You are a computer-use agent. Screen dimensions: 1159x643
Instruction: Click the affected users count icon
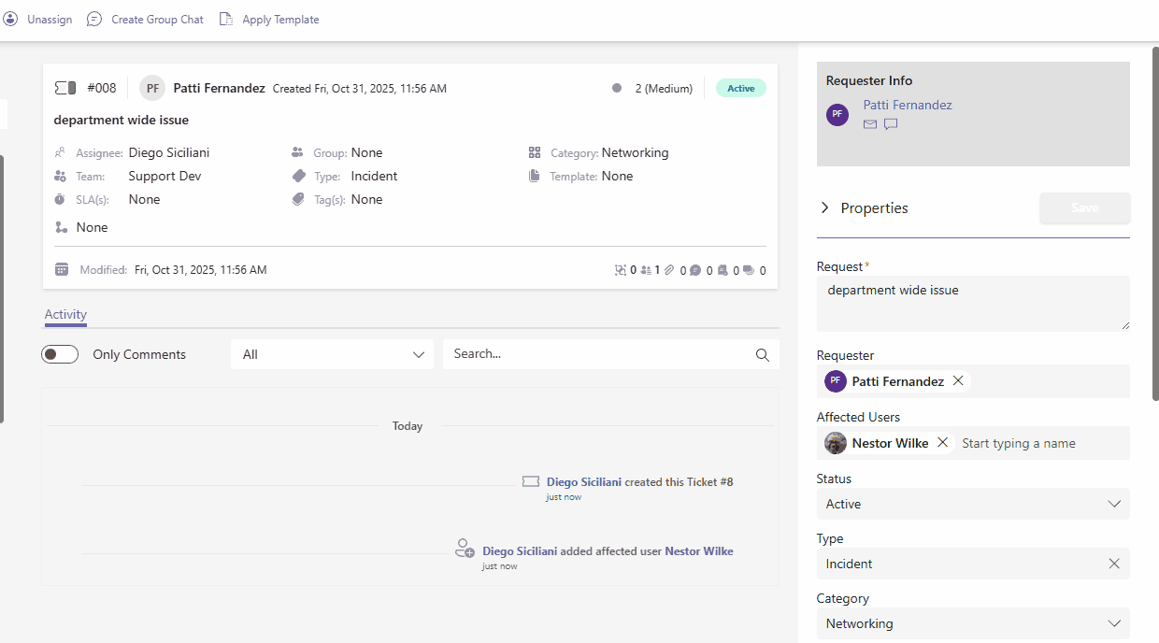645,271
